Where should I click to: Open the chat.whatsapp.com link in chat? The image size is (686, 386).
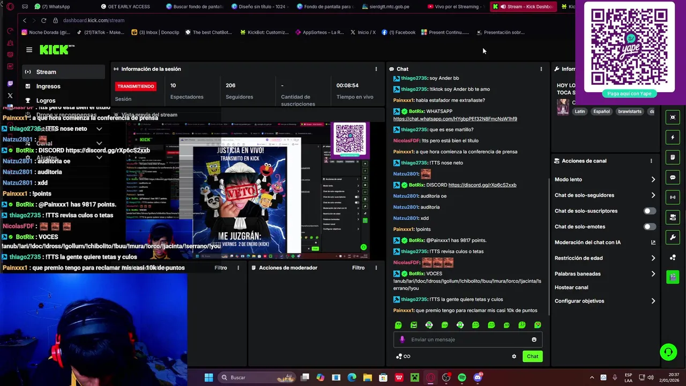(455, 118)
